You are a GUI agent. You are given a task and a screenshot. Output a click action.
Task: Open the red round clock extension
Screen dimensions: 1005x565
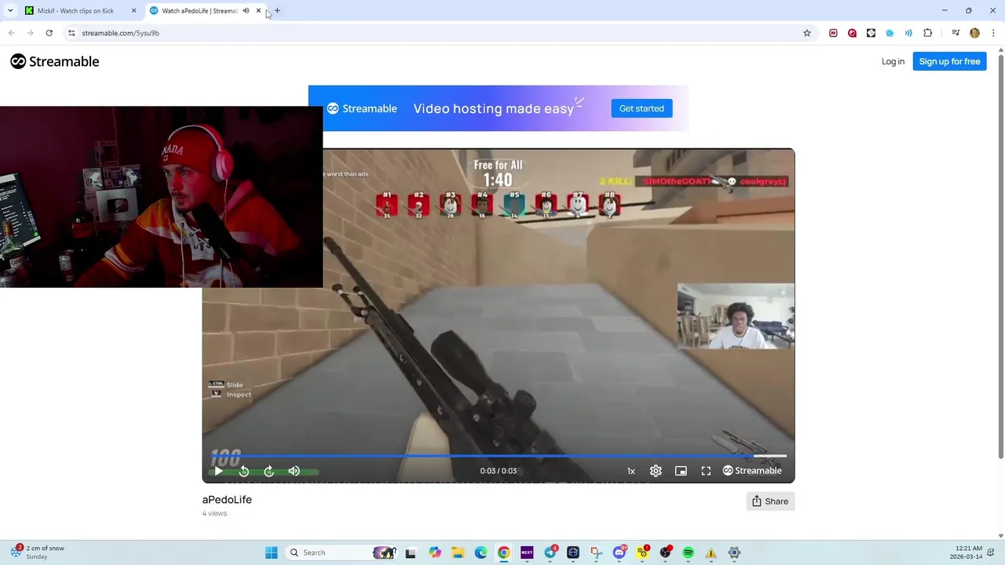pyautogui.click(x=852, y=33)
